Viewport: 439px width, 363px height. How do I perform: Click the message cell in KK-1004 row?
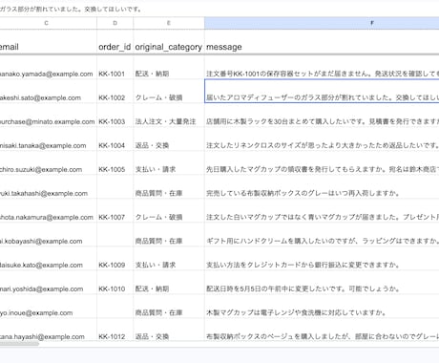(x=322, y=139)
